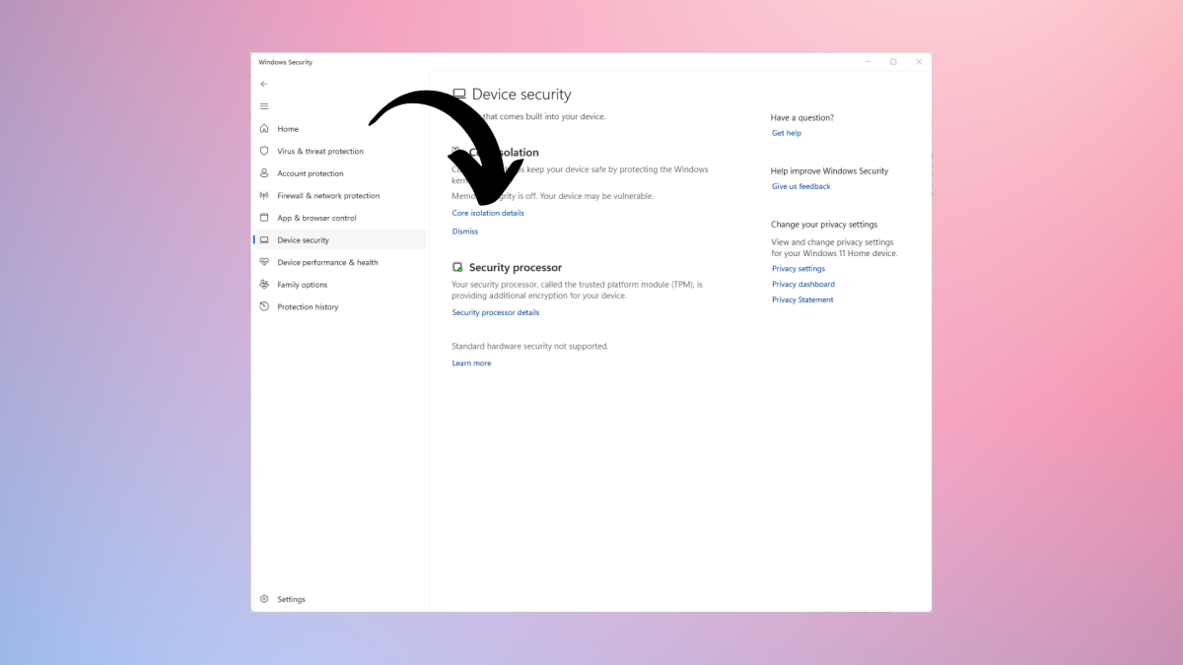Click the Security processor heading
This screenshot has width=1183, height=665.
pyautogui.click(x=516, y=267)
